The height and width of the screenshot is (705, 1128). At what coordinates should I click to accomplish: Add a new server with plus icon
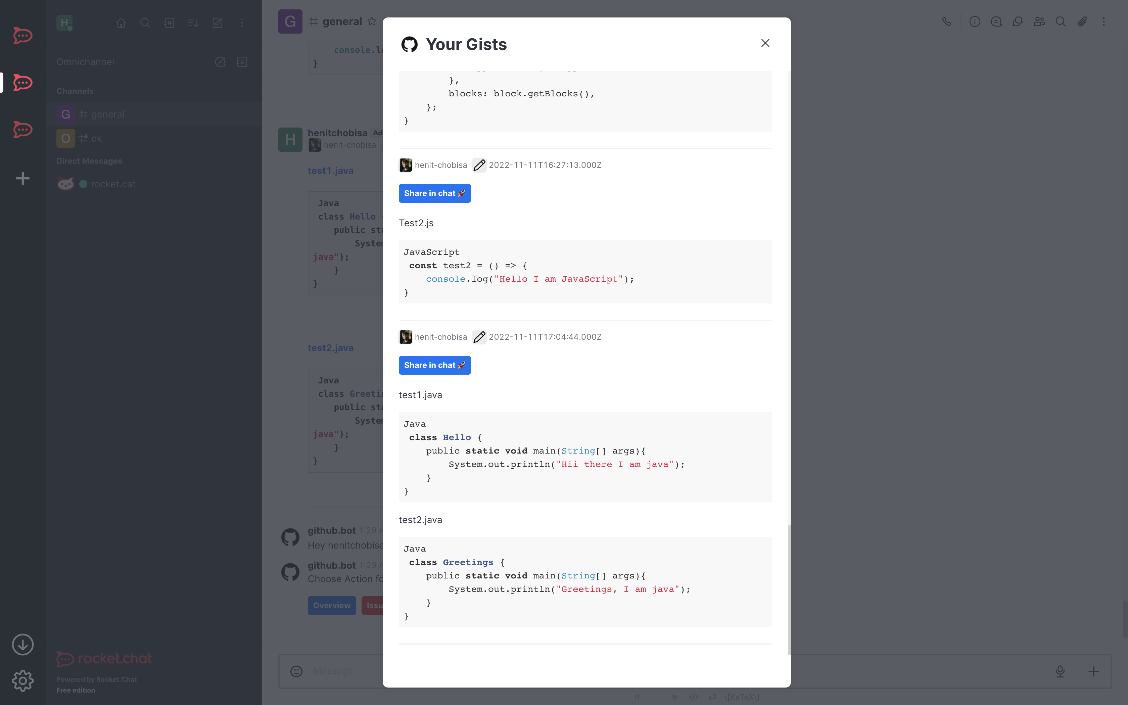click(x=22, y=178)
